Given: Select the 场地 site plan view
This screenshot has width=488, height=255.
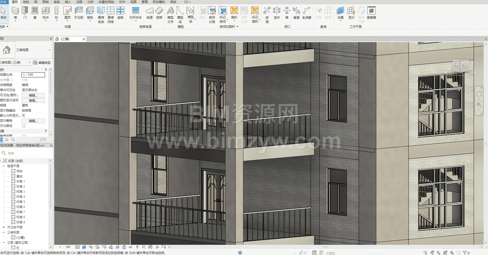Looking at the screenshot, I should tap(19, 171).
